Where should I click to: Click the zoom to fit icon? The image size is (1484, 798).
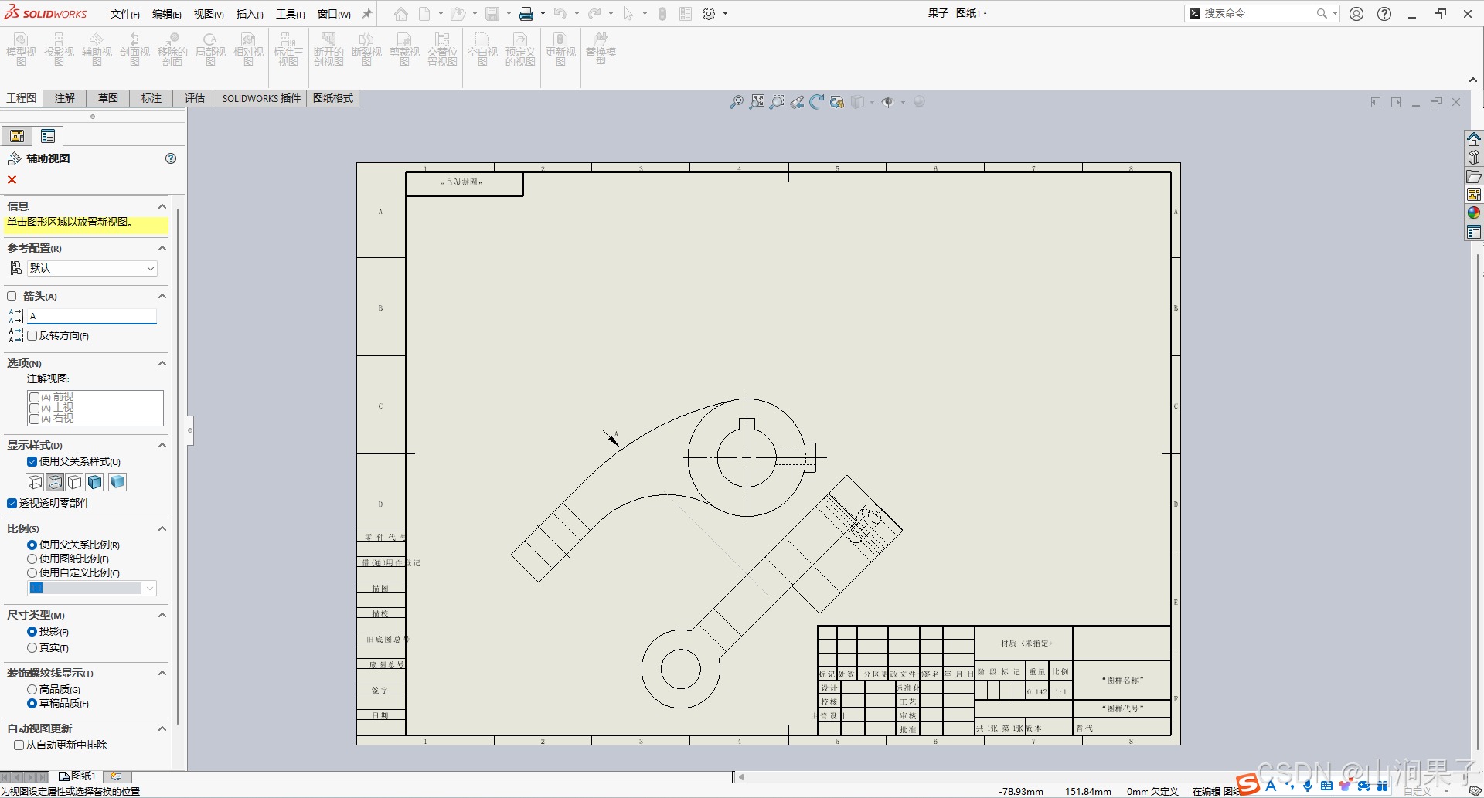[737, 102]
